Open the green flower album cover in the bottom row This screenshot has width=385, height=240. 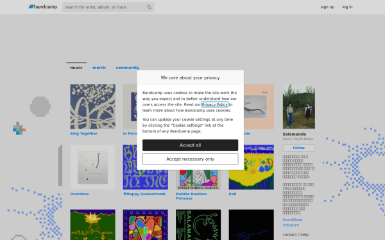pos(93,225)
